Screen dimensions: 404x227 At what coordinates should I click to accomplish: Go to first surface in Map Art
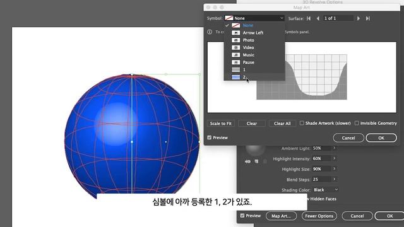point(309,18)
